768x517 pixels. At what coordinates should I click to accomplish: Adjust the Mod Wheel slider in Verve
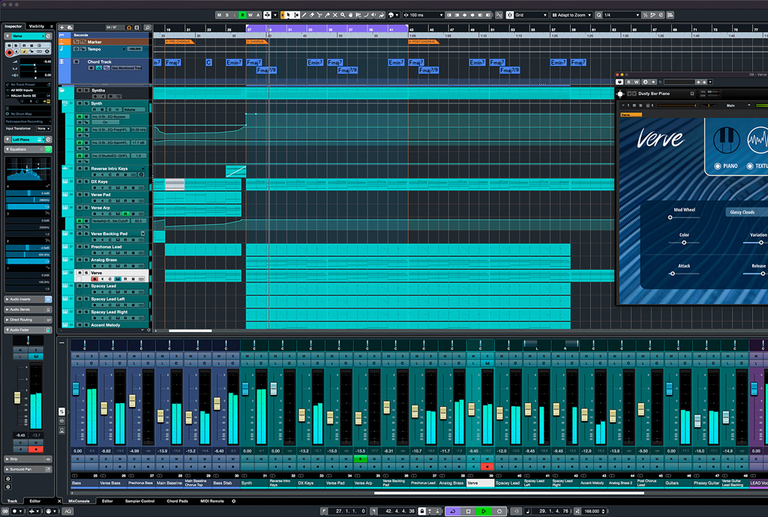click(670, 218)
